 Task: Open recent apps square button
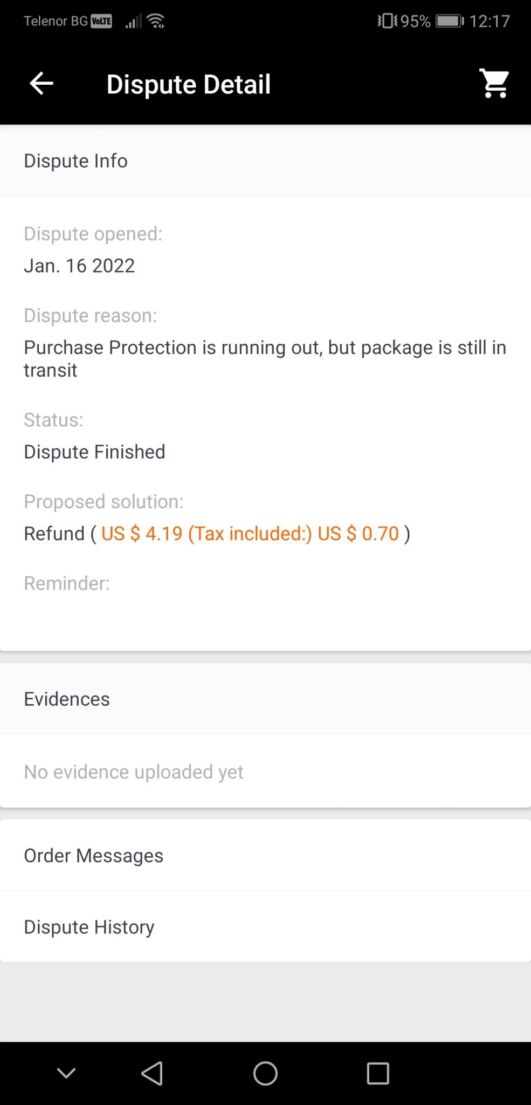377,1073
